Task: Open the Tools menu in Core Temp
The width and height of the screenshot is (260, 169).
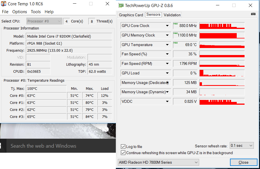Action: tap(36, 12)
